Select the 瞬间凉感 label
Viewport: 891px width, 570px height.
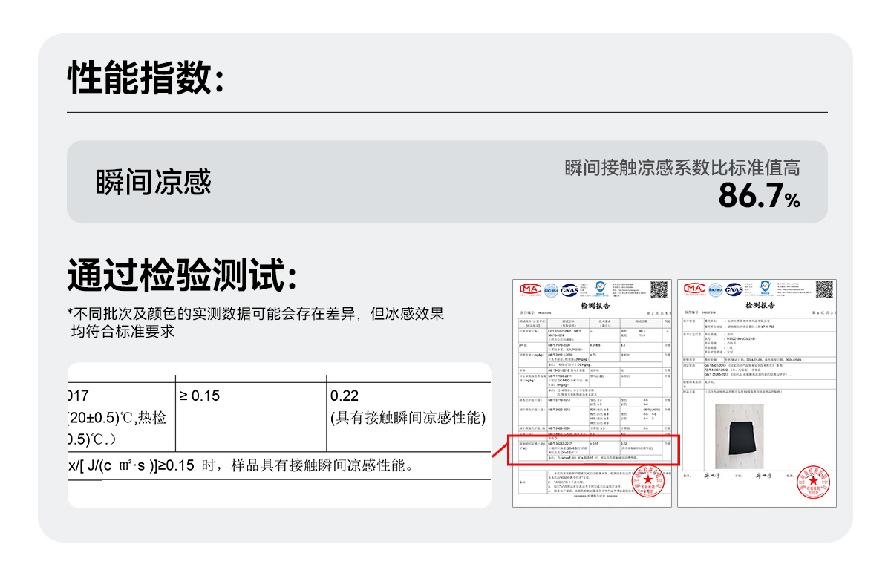(x=154, y=182)
